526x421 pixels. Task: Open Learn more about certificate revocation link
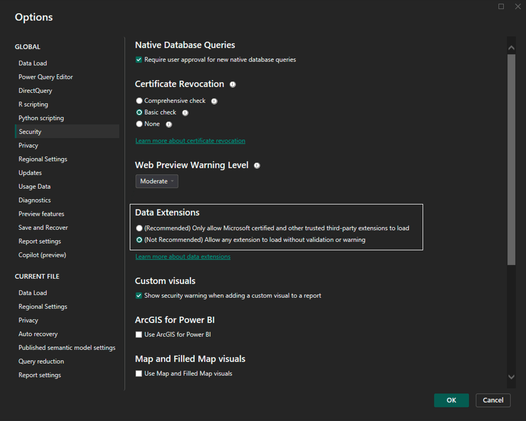(190, 141)
